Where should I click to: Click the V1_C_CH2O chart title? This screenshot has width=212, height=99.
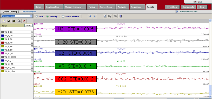[x=121, y=36]
